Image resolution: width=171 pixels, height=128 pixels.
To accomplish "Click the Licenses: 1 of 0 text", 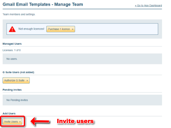I will [11, 50].
